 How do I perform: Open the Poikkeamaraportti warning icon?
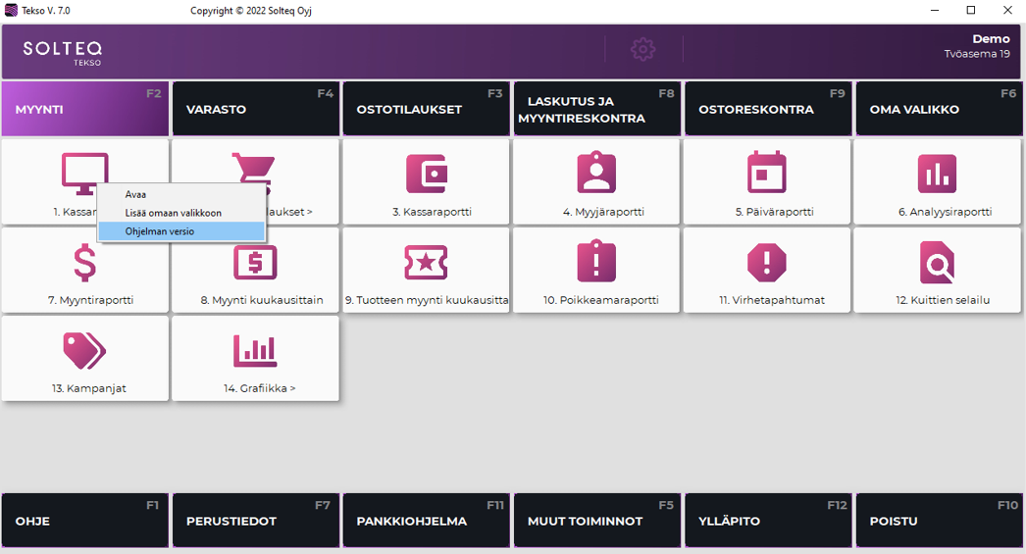[x=596, y=262]
